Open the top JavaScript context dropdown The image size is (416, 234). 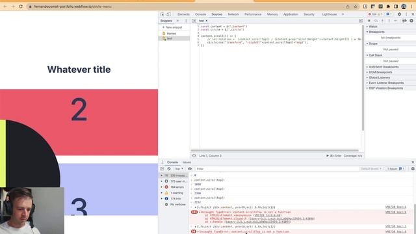tap(179, 169)
